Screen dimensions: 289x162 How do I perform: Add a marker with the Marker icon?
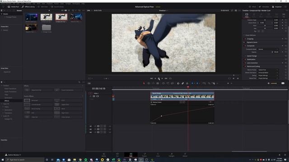pos(197,83)
